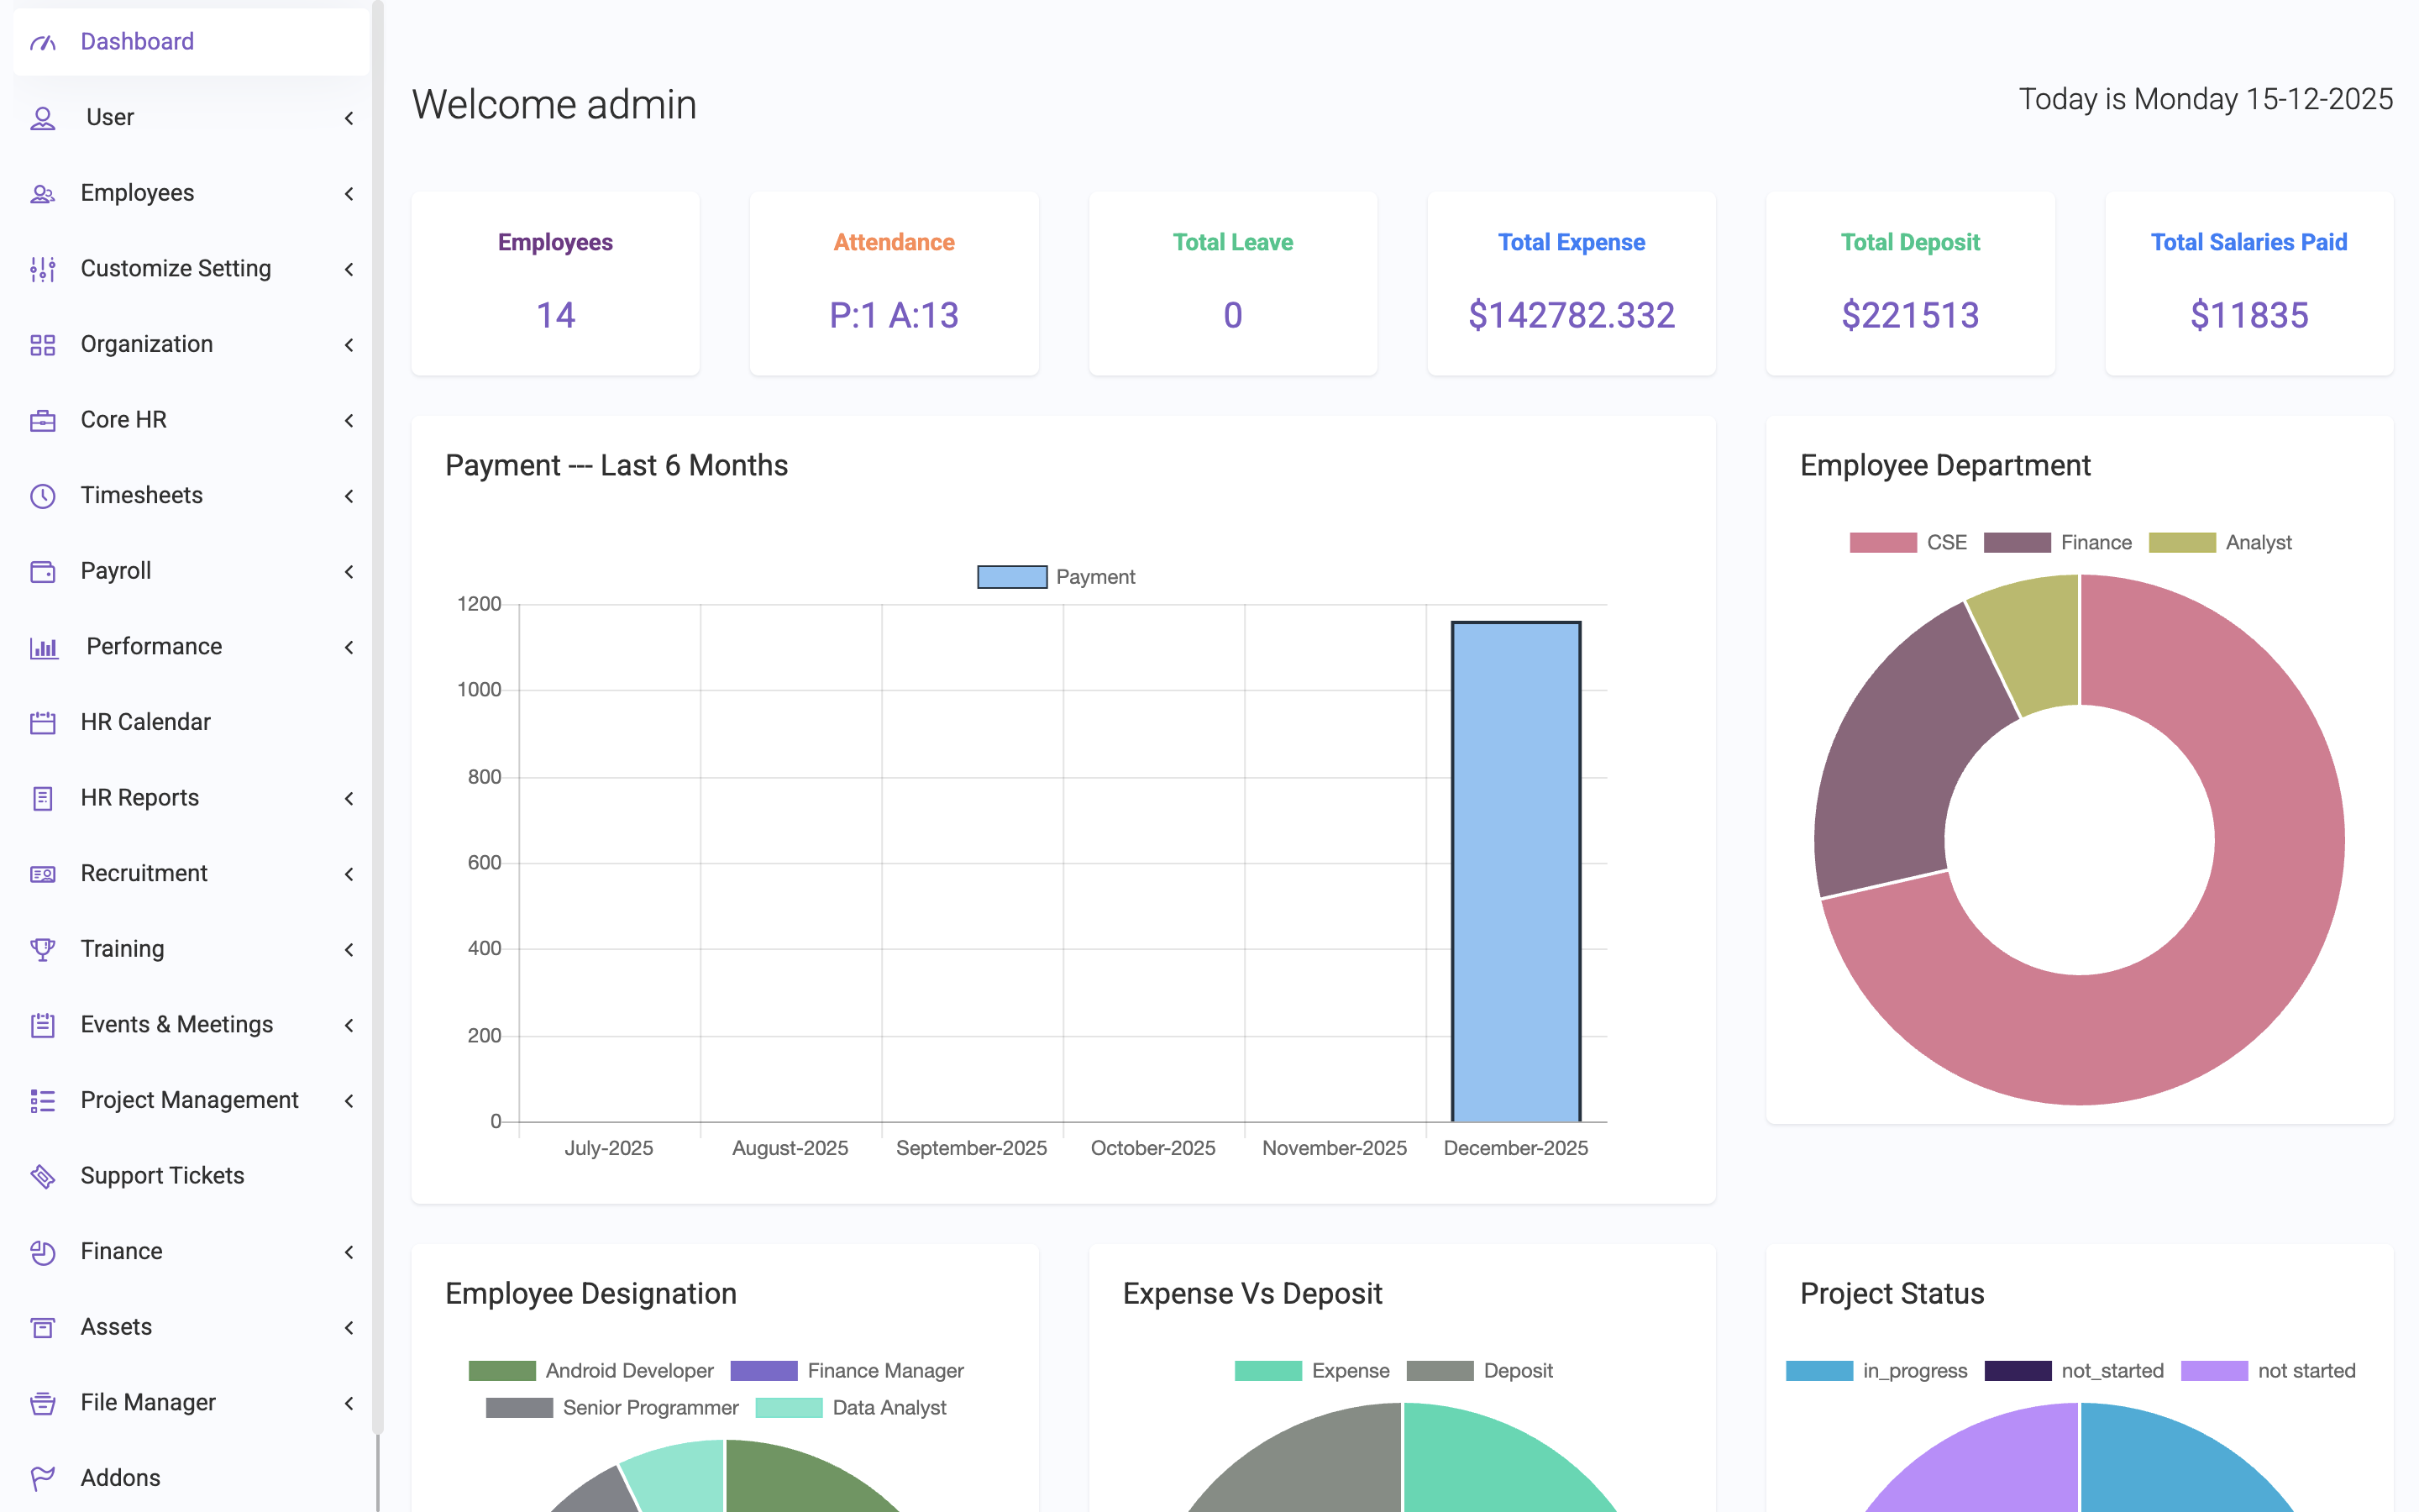Viewport: 2419px width, 1512px height.
Task: Select the Performance bar-chart icon
Action: coord(43,646)
